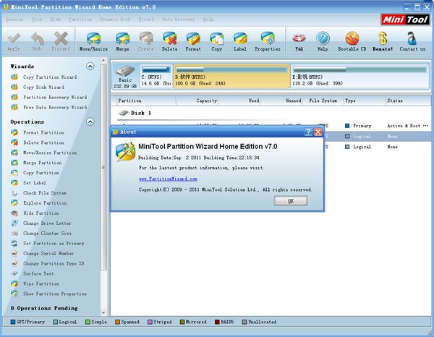Viewport: 434px width, 337px height.
Task: Choose the Format partition toolbar icon
Action: 193,40
